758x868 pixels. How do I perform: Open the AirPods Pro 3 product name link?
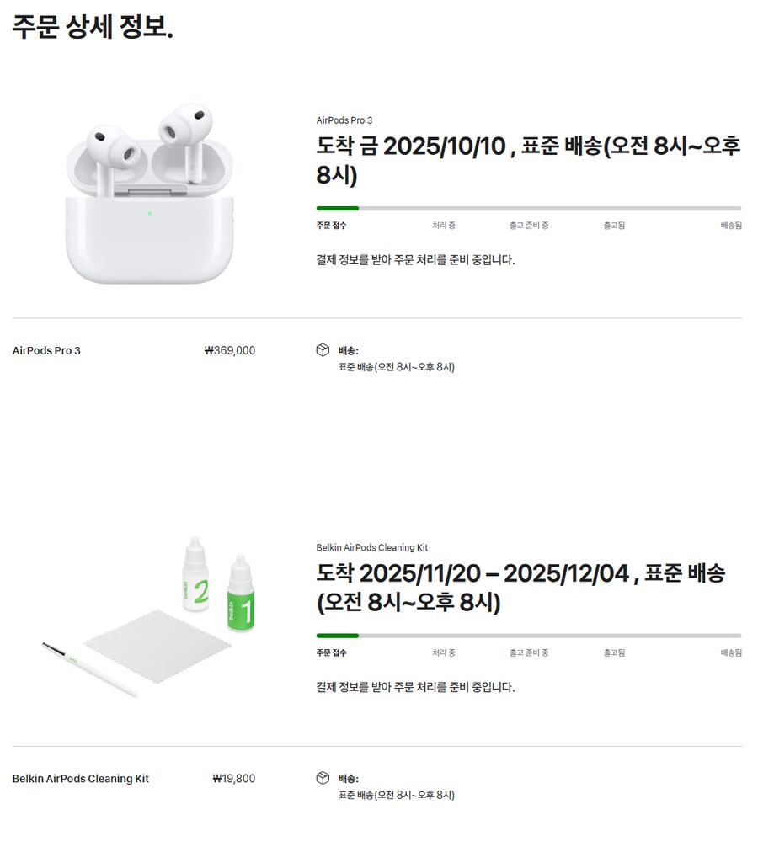tap(344, 120)
